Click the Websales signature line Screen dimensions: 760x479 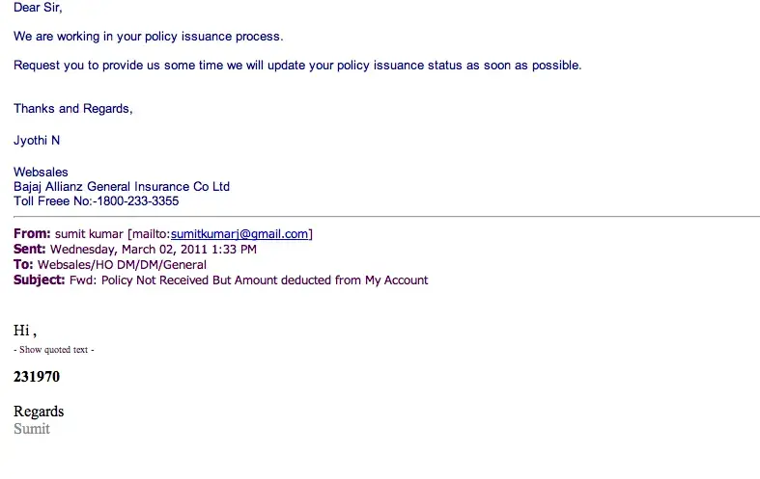point(41,173)
